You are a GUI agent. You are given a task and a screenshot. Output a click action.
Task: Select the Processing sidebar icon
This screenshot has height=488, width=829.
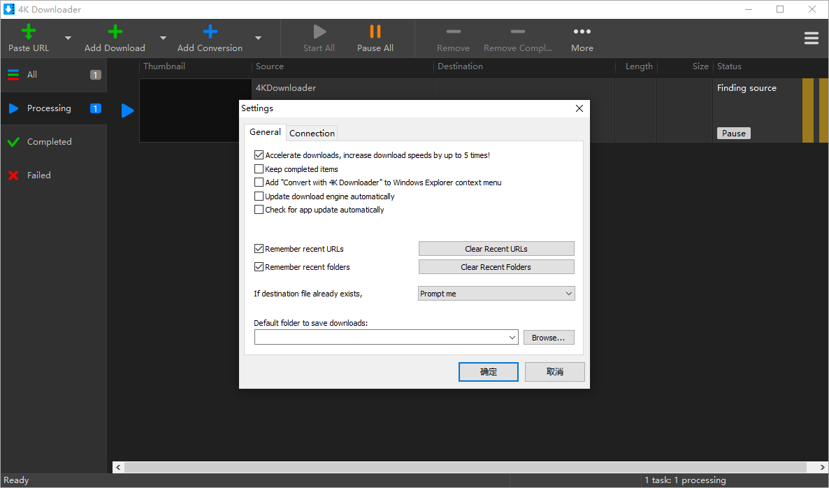14,108
